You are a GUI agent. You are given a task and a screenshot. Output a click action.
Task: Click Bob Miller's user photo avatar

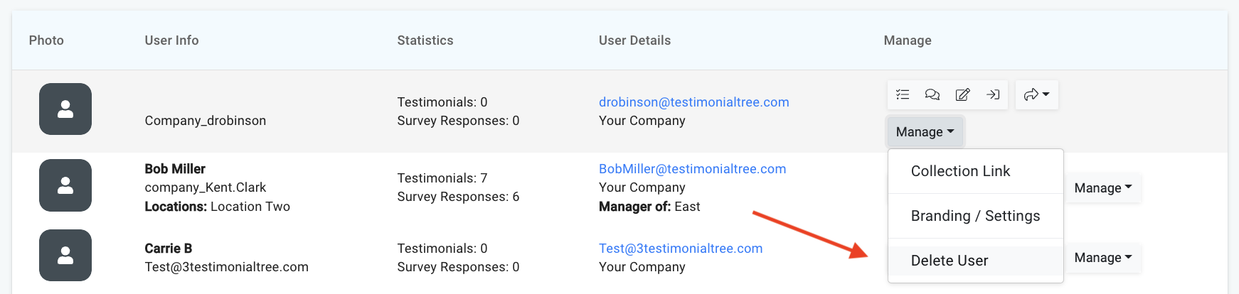(65, 185)
